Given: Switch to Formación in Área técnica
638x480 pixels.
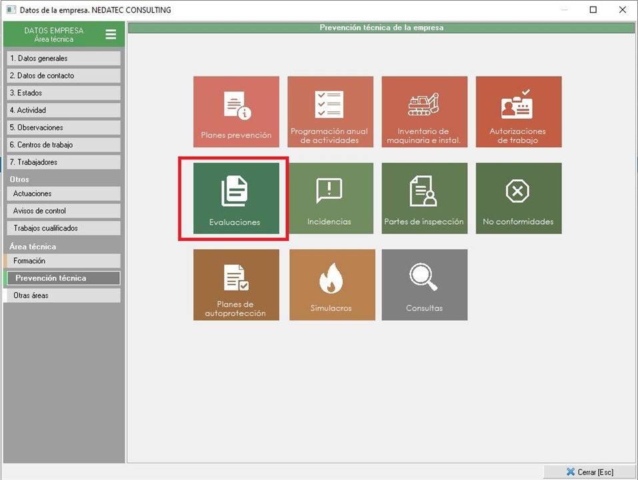Looking at the screenshot, I should [63, 261].
